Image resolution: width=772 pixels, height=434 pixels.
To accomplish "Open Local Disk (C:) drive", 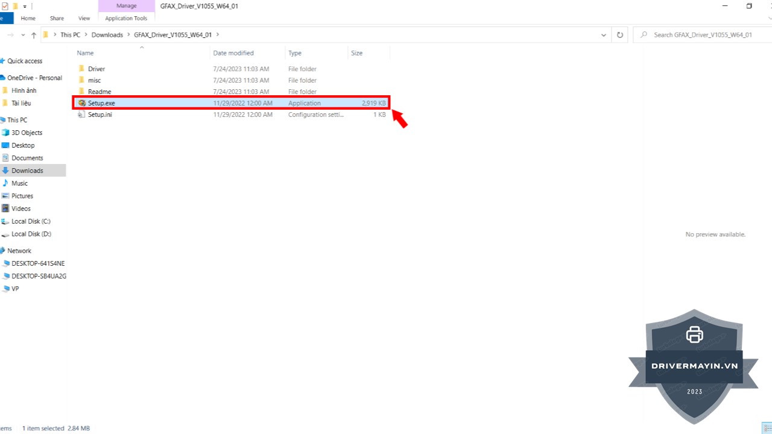I will point(31,221).
